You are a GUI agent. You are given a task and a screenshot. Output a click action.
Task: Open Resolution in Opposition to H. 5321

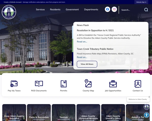tap(95, 31)
